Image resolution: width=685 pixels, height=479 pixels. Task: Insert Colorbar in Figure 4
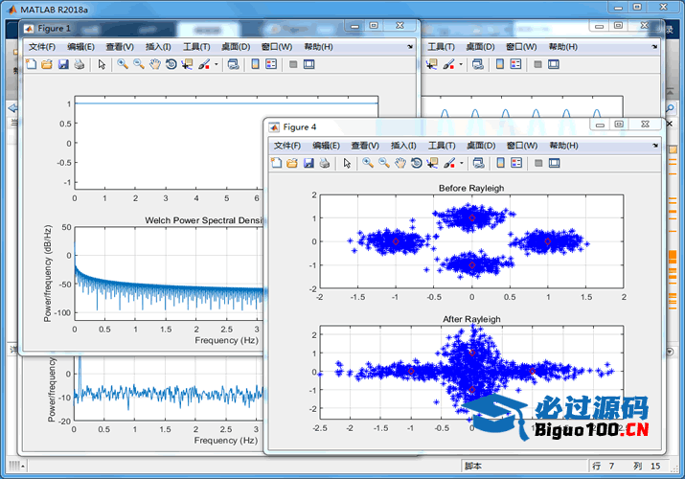pyautogui.click(x=501, y=163)
